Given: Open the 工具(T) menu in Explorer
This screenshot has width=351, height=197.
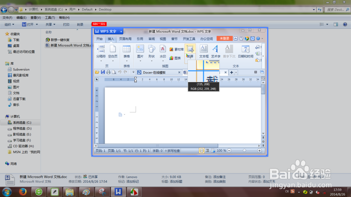Looking at the screenshot, I should [50, 18].
